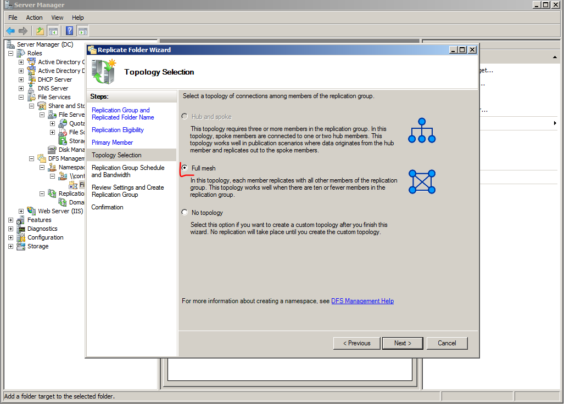The height and width of the screenshot is (404, 564).
Task: Click the Full mesh topology diagram icon
Action: point(422,181)
